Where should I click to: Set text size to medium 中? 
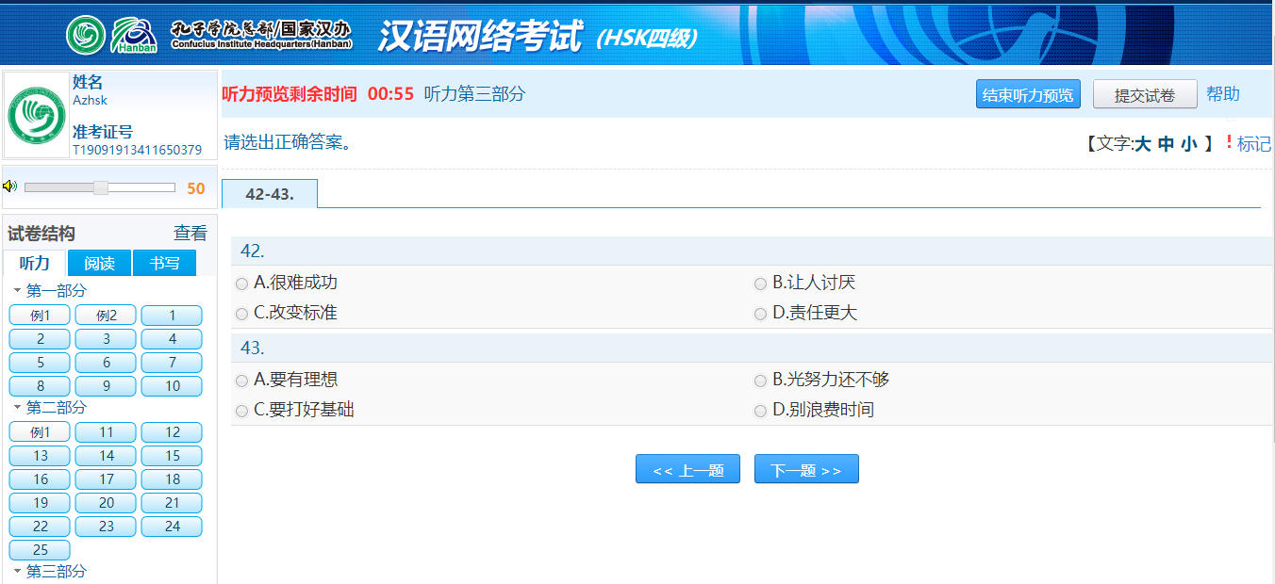[x=1167, y=144]
